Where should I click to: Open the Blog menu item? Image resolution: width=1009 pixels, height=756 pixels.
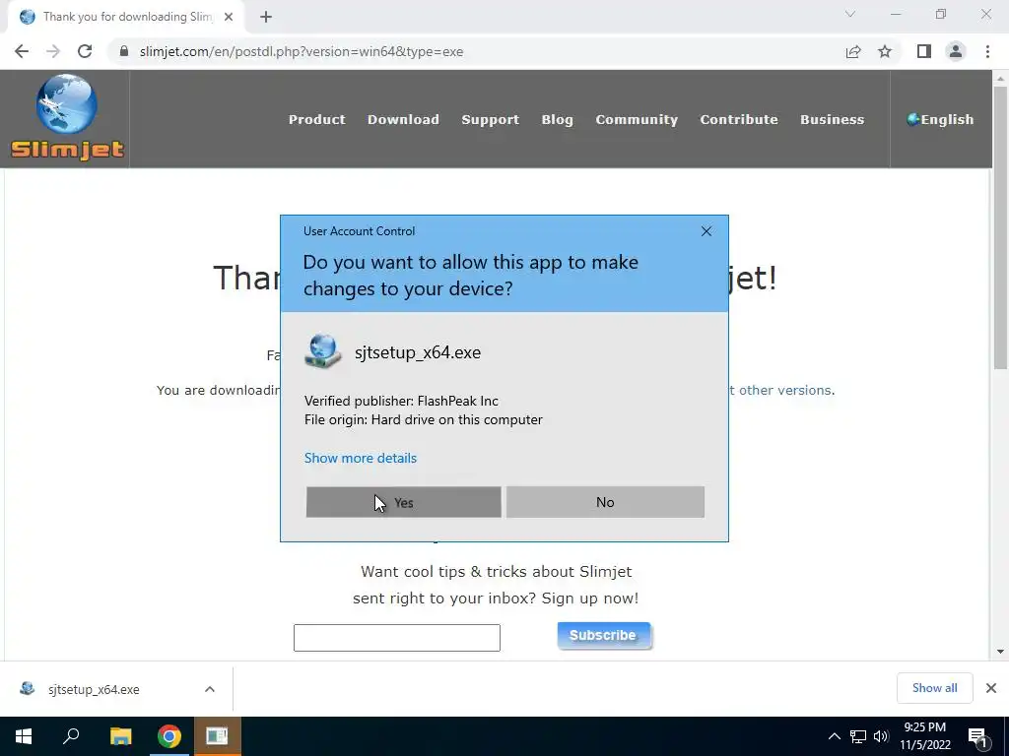(x=558, y=119)
